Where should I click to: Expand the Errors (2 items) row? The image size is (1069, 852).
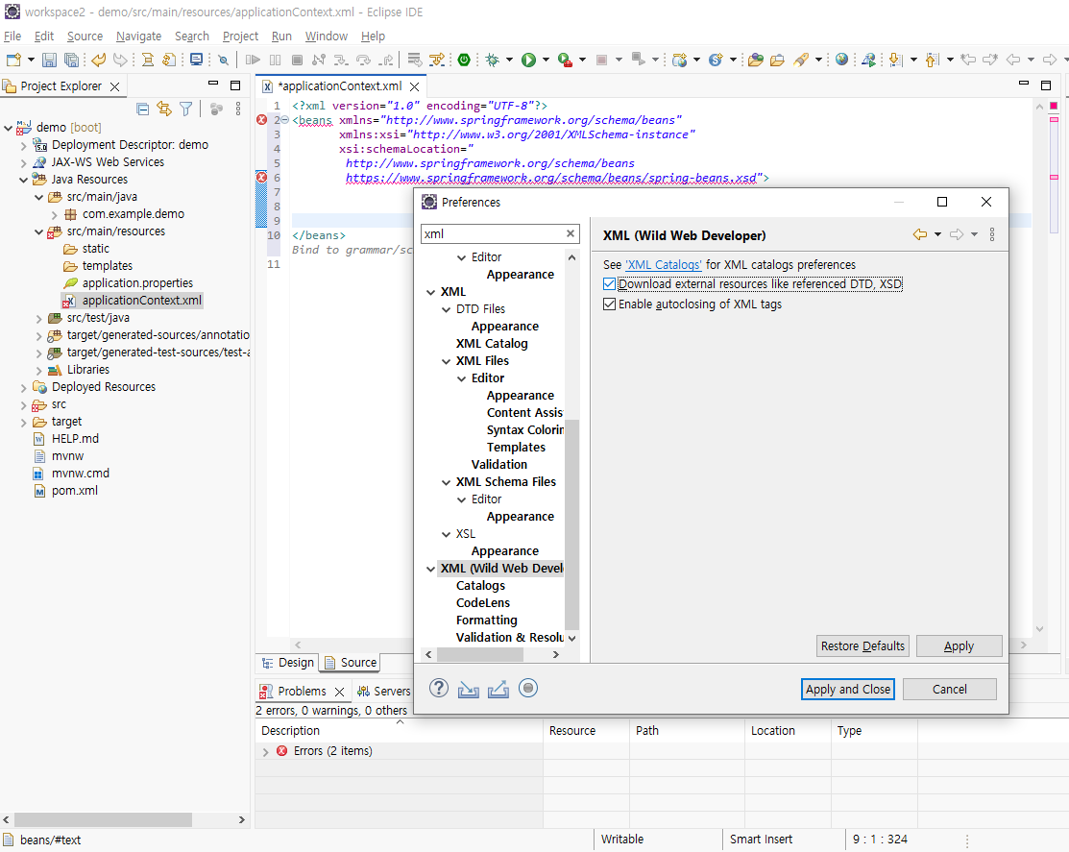click(266, 752)
